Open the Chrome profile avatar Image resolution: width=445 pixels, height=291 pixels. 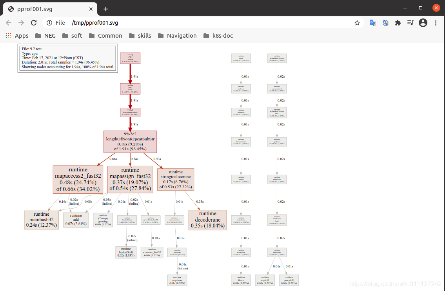[x=423, y=23]
